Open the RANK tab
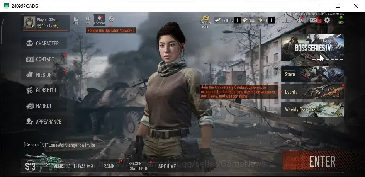The image size is (365, 177). (109, 166)
